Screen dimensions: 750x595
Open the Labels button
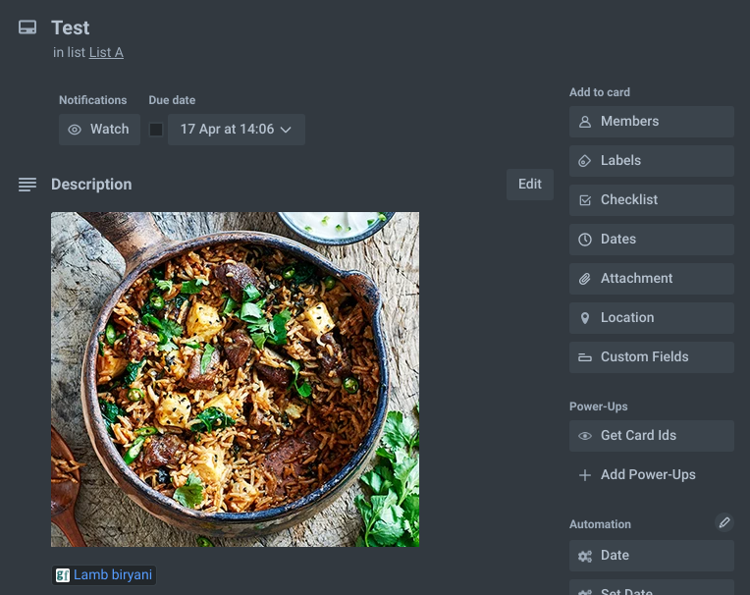click(652, 161)
